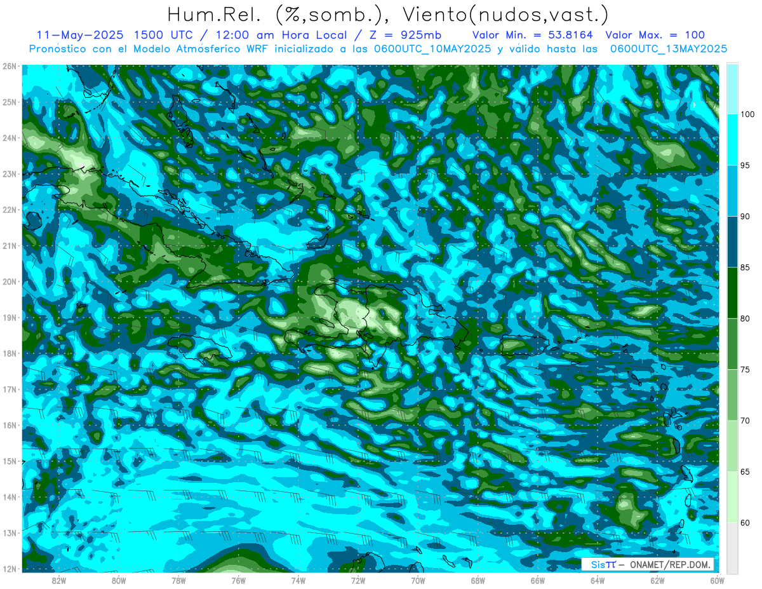Click the longitude label '70W'

pos(418,580)
